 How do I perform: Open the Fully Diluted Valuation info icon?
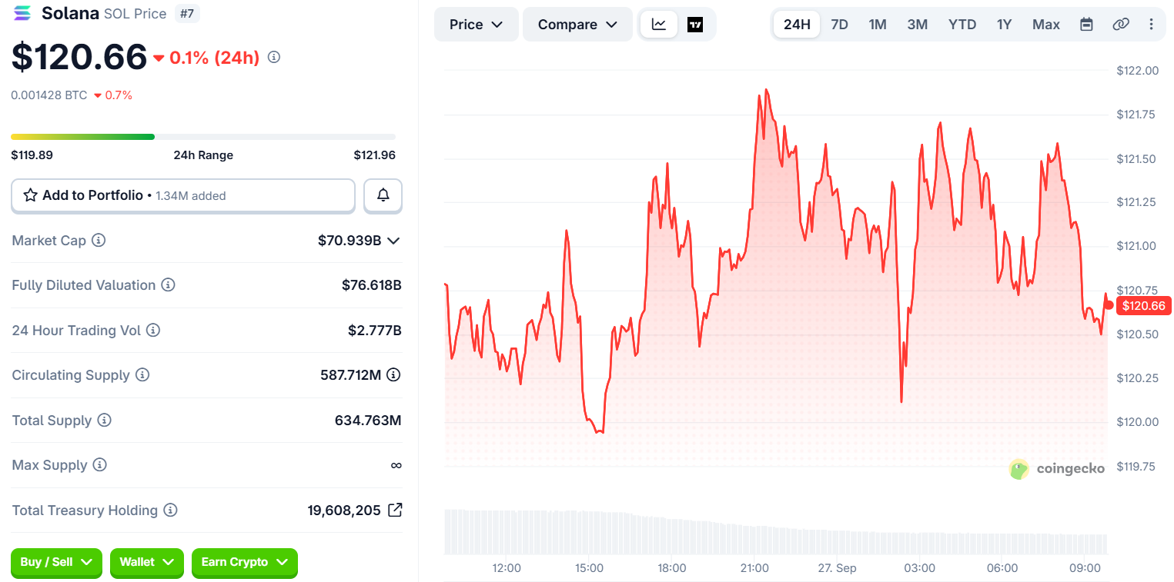[x=168, y=285]
